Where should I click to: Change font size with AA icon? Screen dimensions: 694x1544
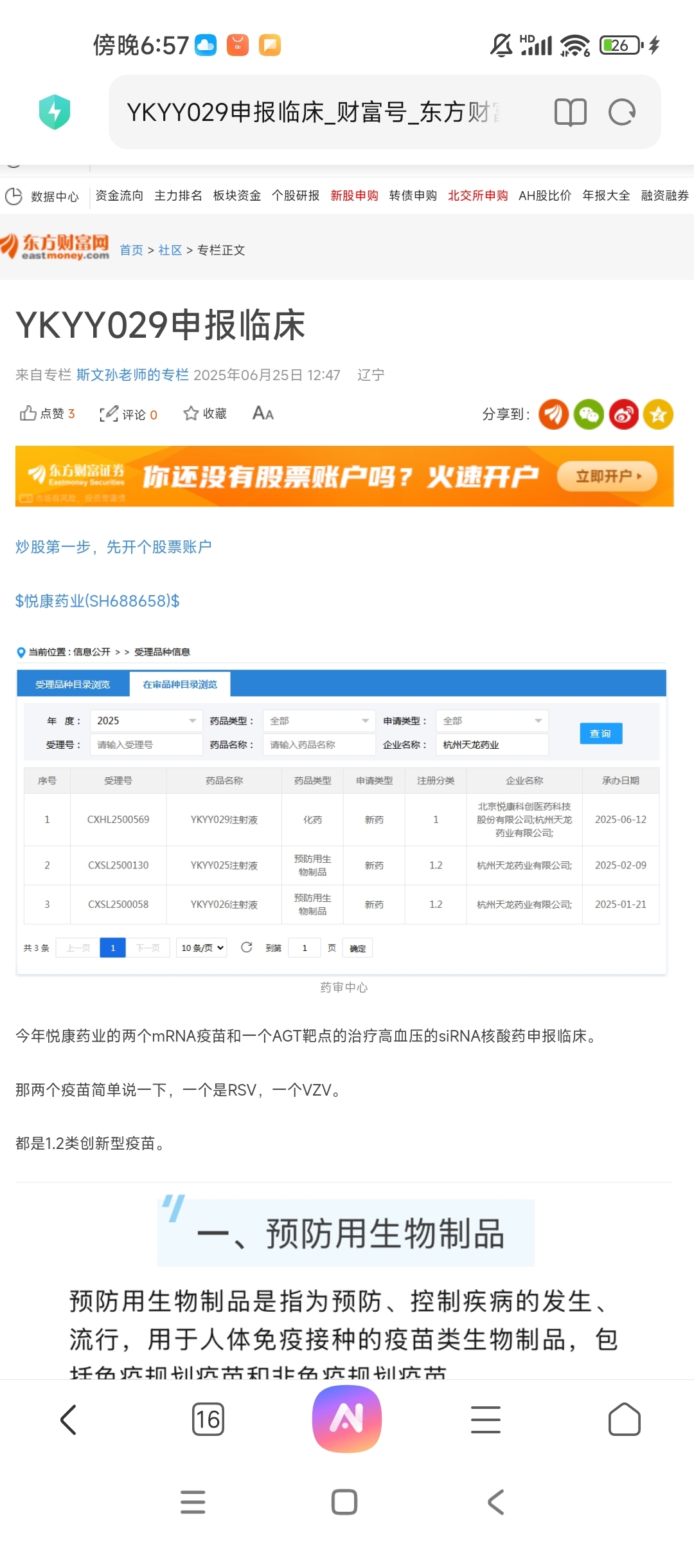pos(263,413)
